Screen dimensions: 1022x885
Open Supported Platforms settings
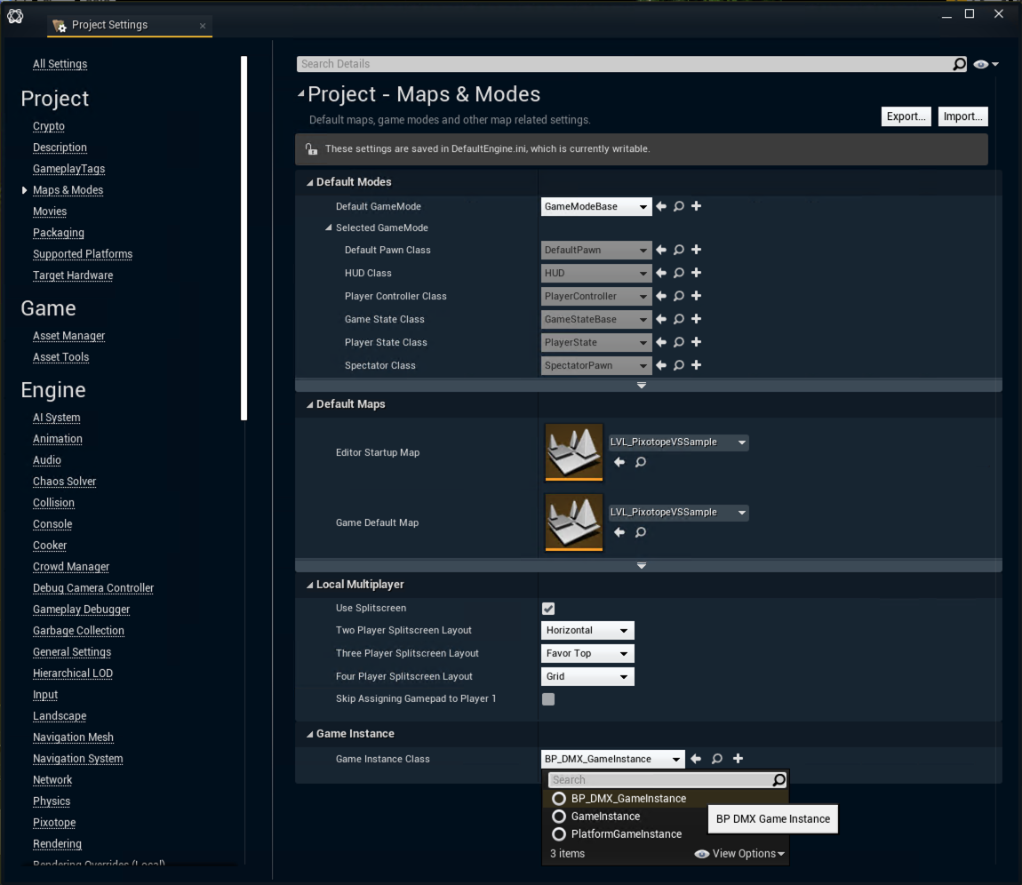click(x=83, y=253)
